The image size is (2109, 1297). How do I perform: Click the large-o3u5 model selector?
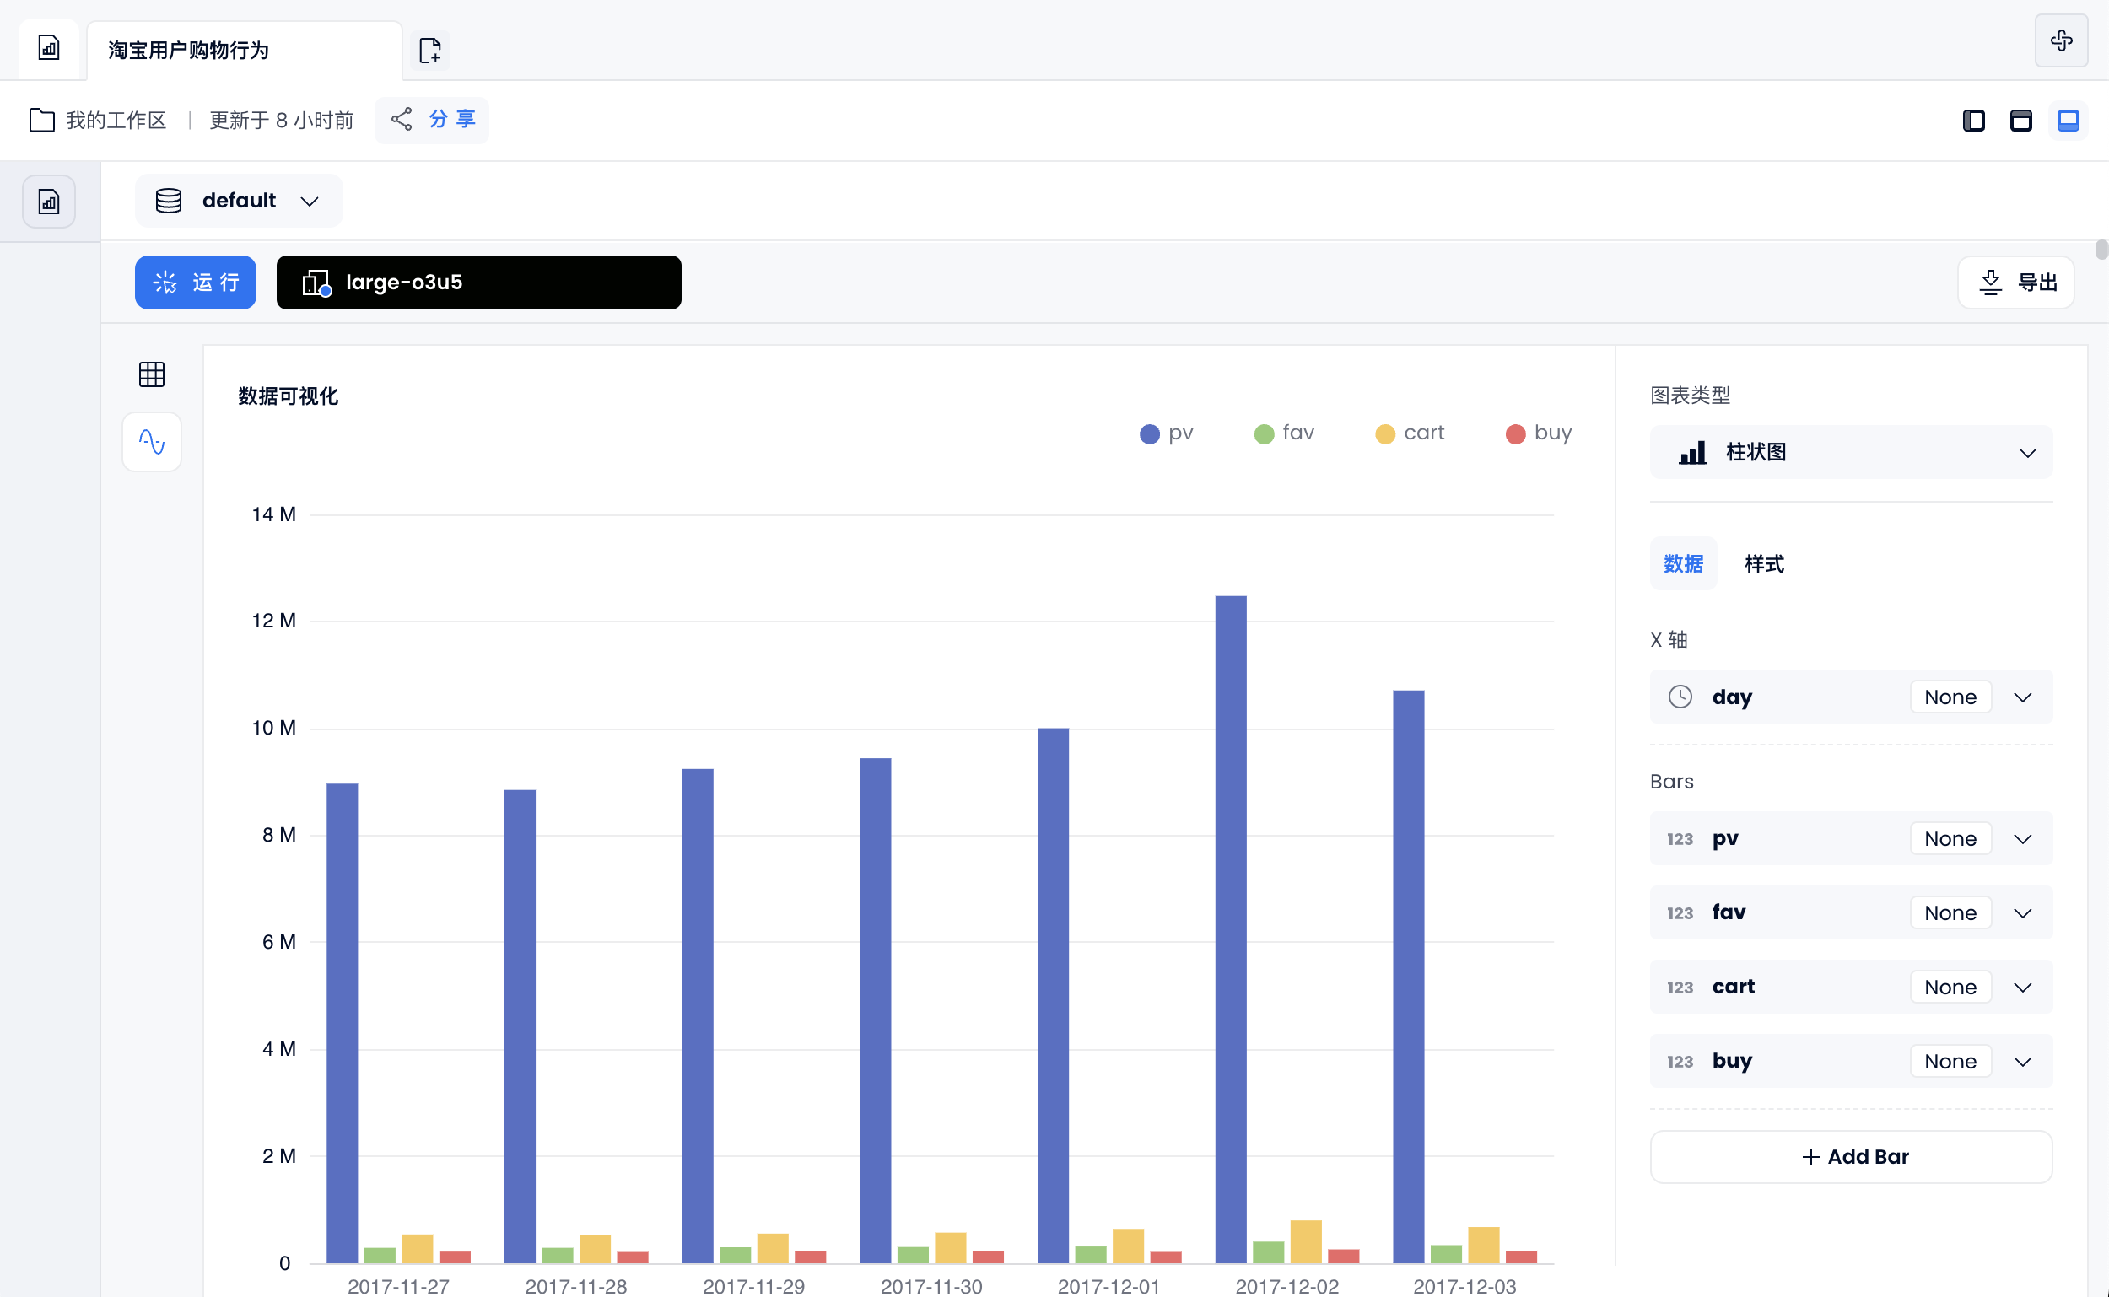[x=477, y=282]
